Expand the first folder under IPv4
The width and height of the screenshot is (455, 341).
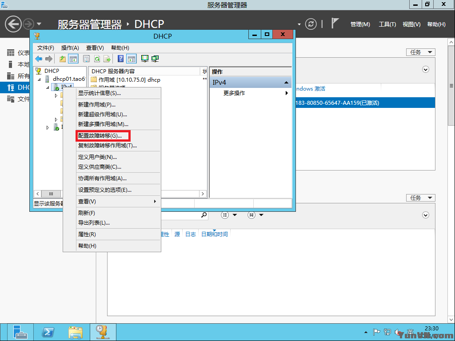click(56, 95)
